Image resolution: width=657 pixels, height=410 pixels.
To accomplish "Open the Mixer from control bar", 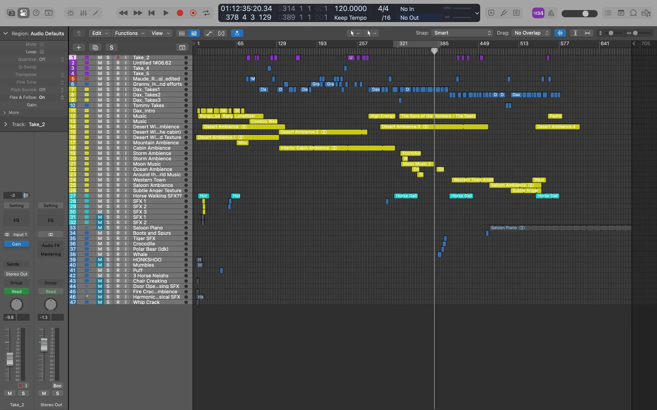I will pos(83,13).
